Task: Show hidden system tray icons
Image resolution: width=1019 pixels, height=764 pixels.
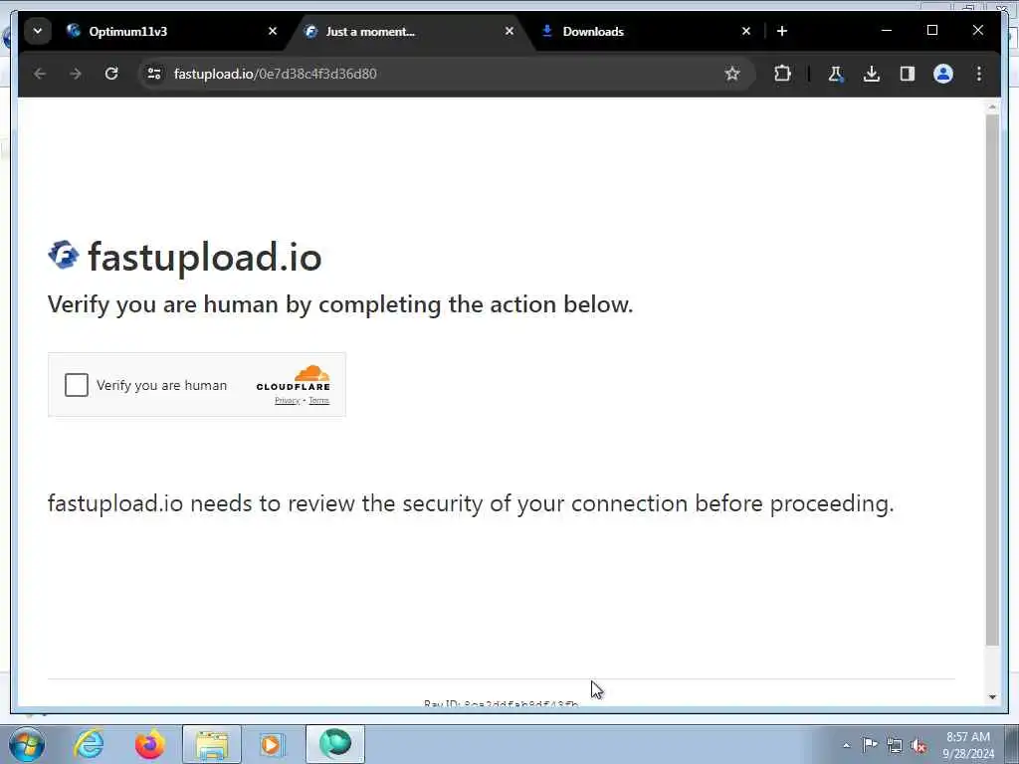Action: (846, 745)
